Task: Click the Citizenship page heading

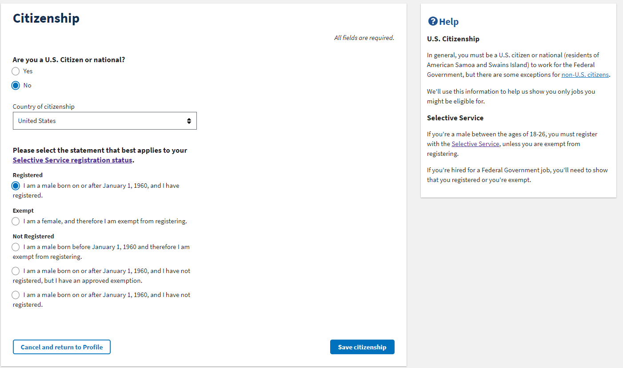Action: [46, 18]
